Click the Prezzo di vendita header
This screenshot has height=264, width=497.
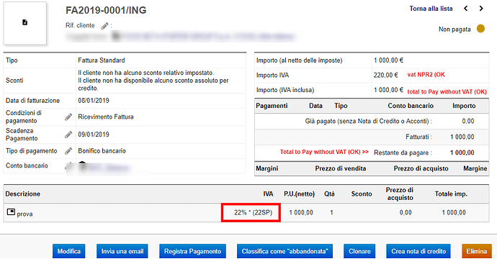click(x=341, y=169)
